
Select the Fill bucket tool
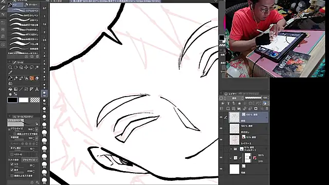tap(10, 89)
